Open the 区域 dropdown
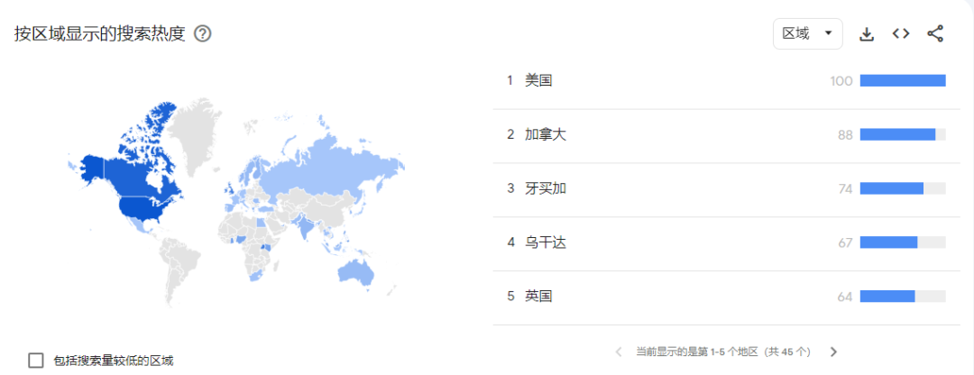The width and height of the screenshot is (974, 375). tap(807, 34)
